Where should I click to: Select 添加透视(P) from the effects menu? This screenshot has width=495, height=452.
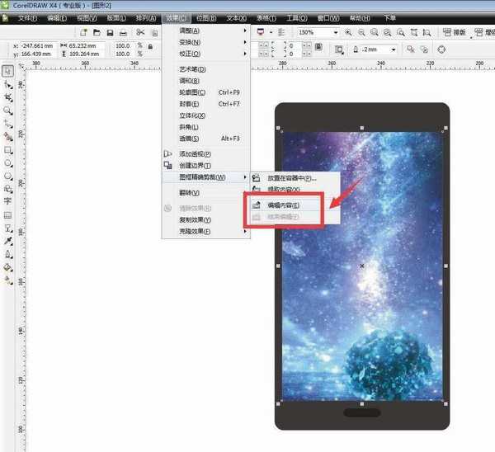(x=206, y=154)
